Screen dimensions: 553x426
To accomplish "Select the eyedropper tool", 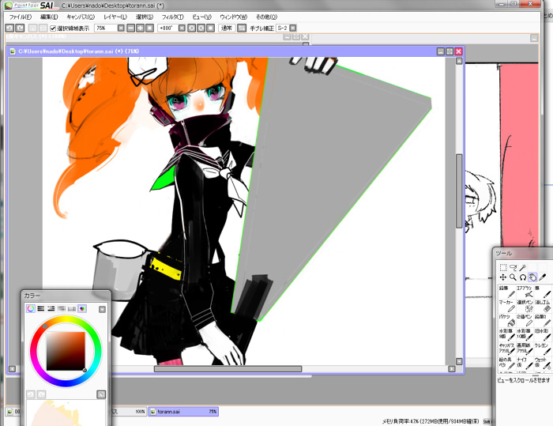I will [543, 277].
